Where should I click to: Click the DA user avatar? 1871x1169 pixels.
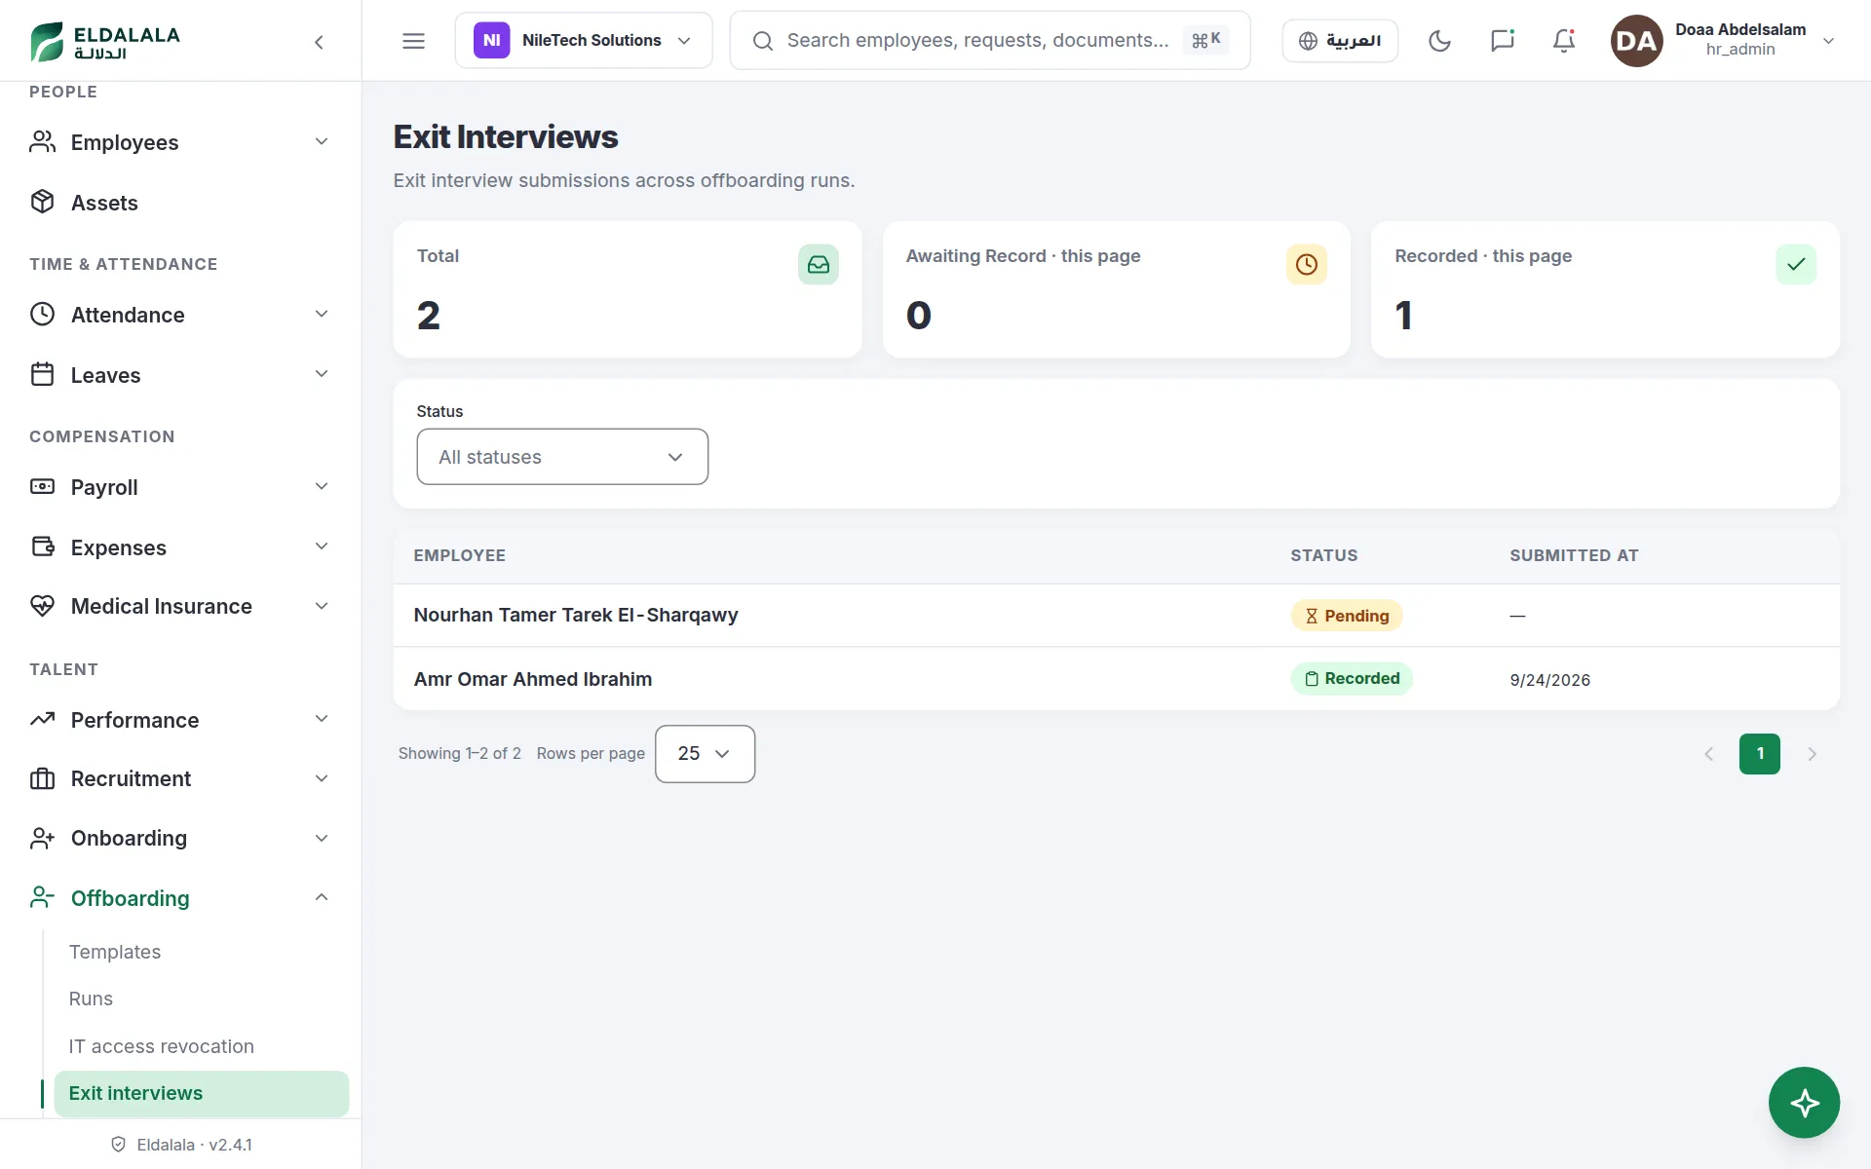1636,41
